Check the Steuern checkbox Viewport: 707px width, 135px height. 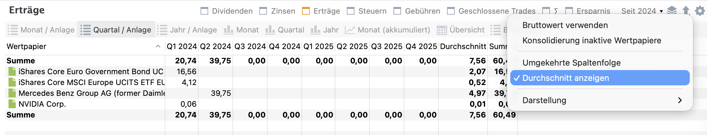pyautogui.click(x=351, y=11)
